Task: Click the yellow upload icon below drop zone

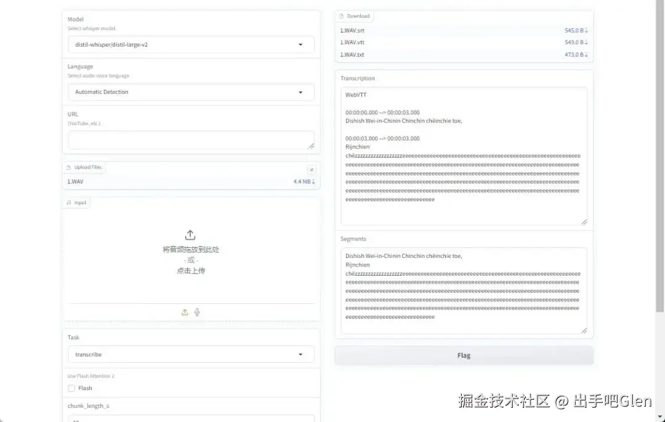Action: [x=184, y=312]
